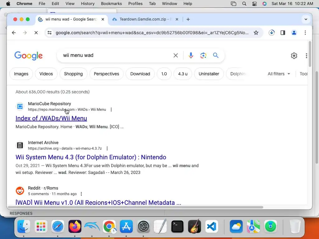Image resolution: width=319 pixels, height=239 pixels.
Task: Open Google quick settings gear
Action: click(294, 55)
